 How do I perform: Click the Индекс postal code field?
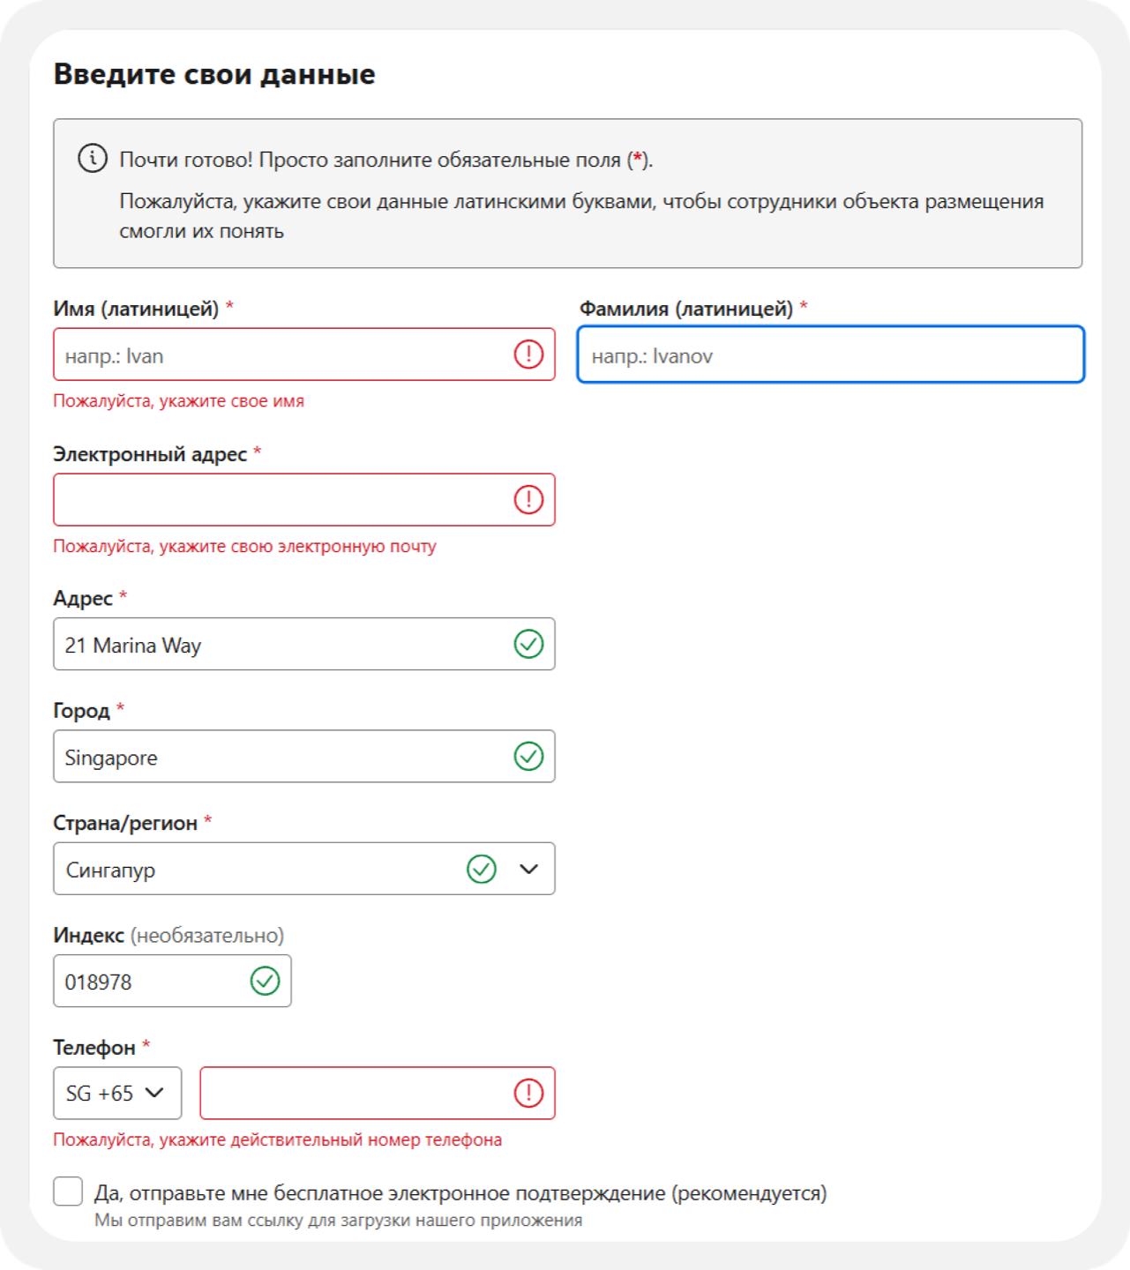(x=172, y=981)
